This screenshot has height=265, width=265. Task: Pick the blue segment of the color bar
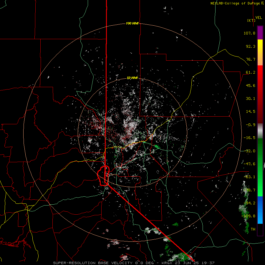pos(260,210)
